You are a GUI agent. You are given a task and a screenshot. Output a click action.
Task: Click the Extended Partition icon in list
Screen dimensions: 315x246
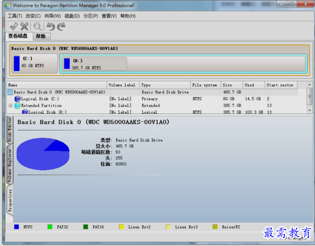click(x=18, y=106)
